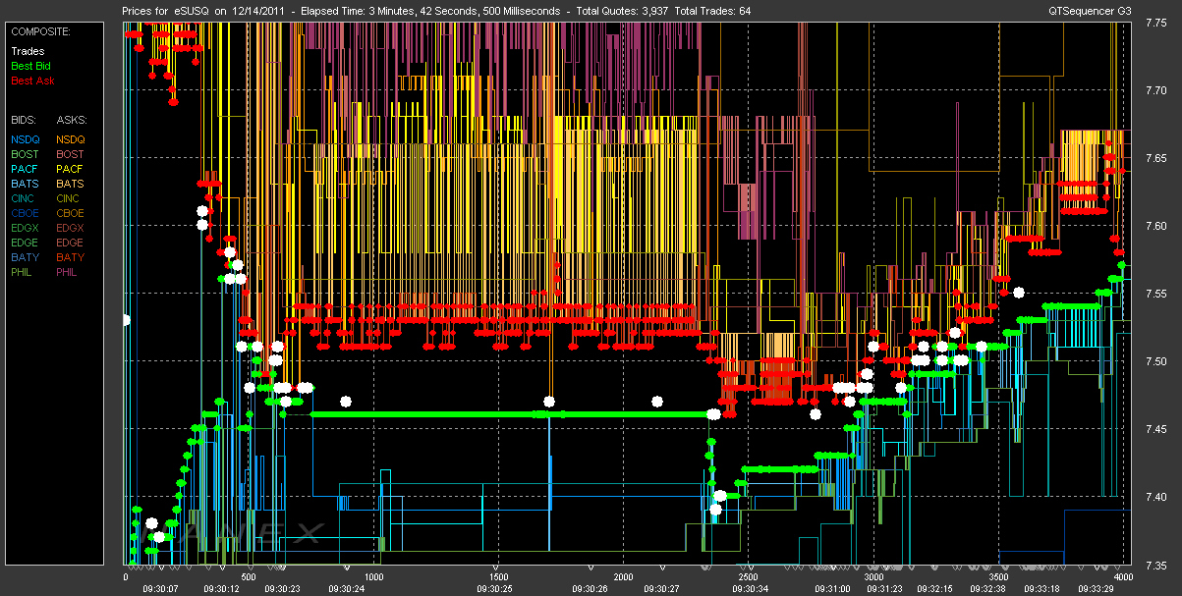This screenshot has width=1182, height=596.
Task: Pick NSDQ in the ASKS column
Action: pyautogui.click(x=71, y=139)
